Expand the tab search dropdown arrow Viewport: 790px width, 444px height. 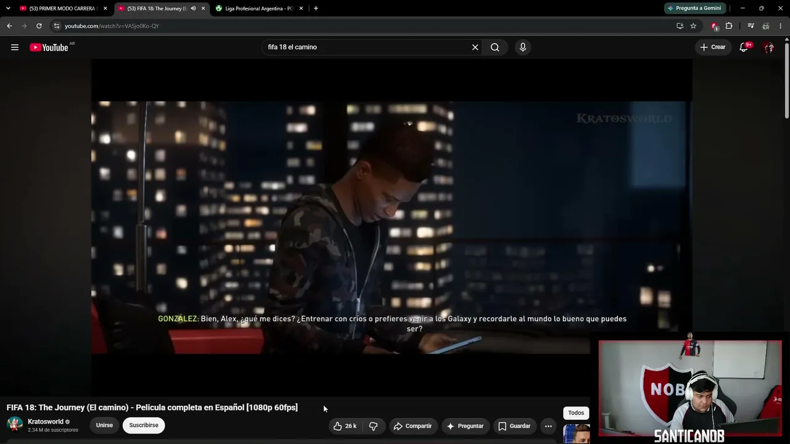8,9
